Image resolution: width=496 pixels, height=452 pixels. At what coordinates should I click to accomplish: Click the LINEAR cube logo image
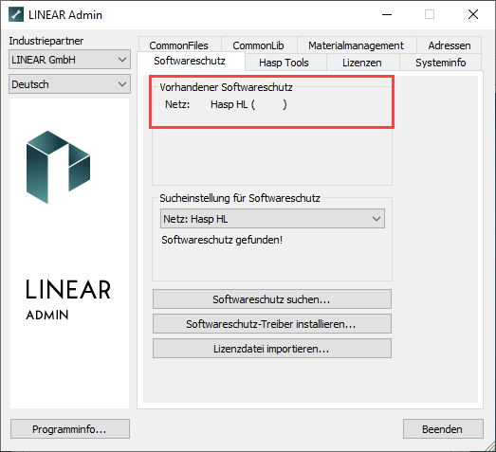tap(58, 167)
